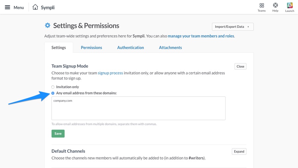Select the Settings tab
The image size is (298, 168).
tap(59, 48)
